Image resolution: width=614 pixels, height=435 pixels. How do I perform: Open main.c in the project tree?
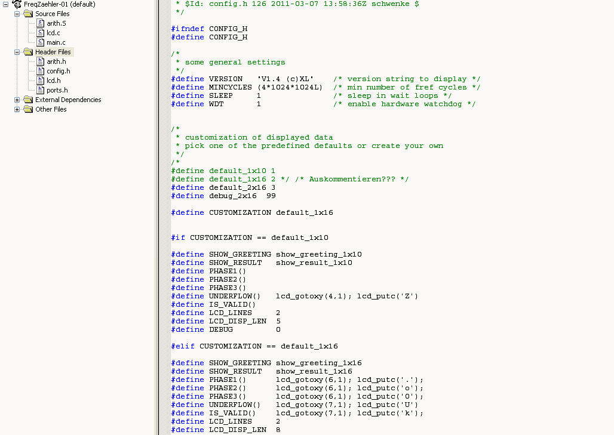pos(56,42)
